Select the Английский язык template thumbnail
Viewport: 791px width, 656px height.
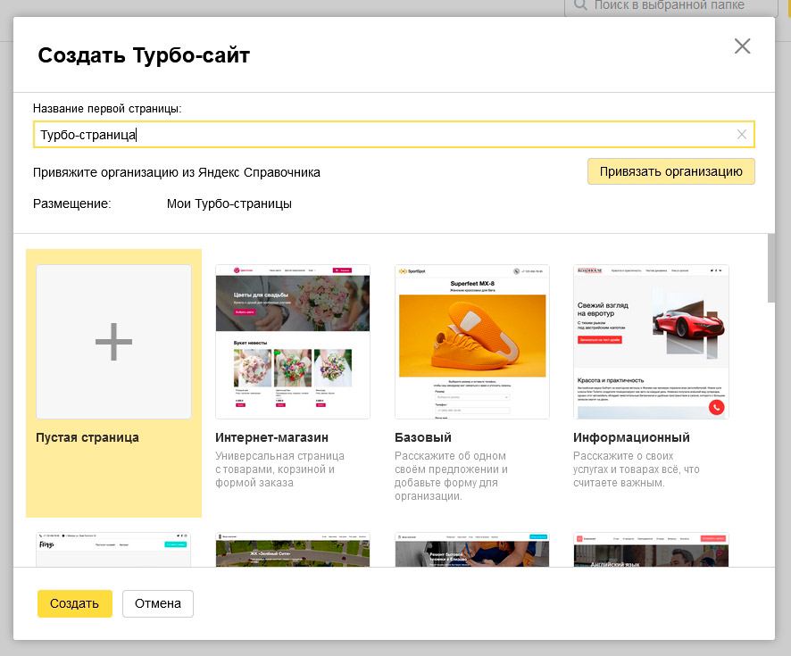[651, 550]
